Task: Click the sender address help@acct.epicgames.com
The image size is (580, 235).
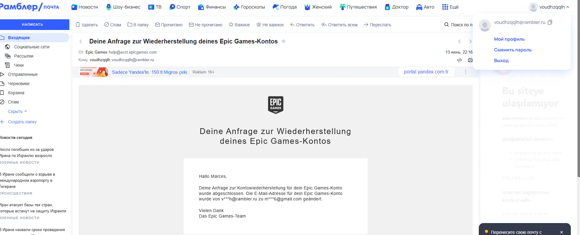Action: tap(133, 52)
